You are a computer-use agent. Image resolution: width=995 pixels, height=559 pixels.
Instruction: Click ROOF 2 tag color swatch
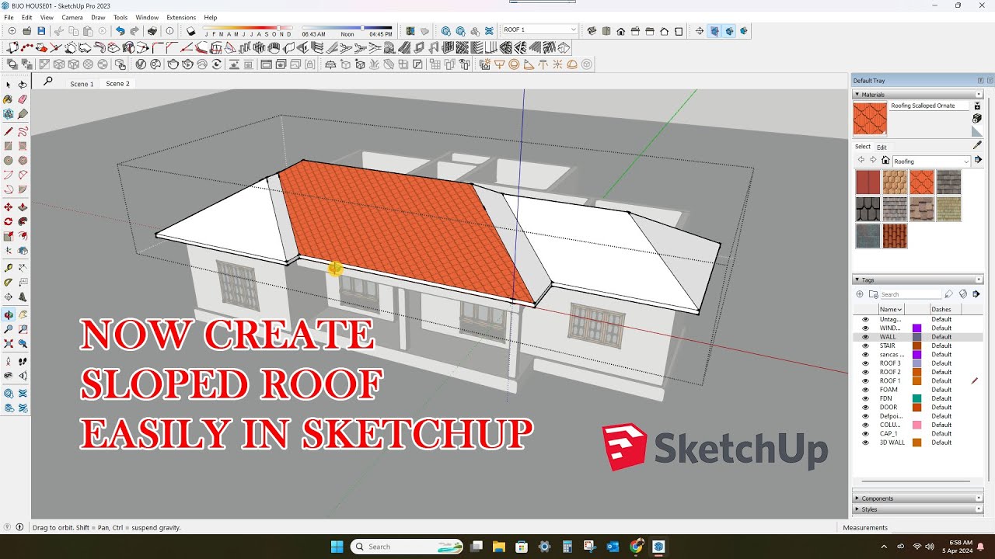(x=916, y=372)
